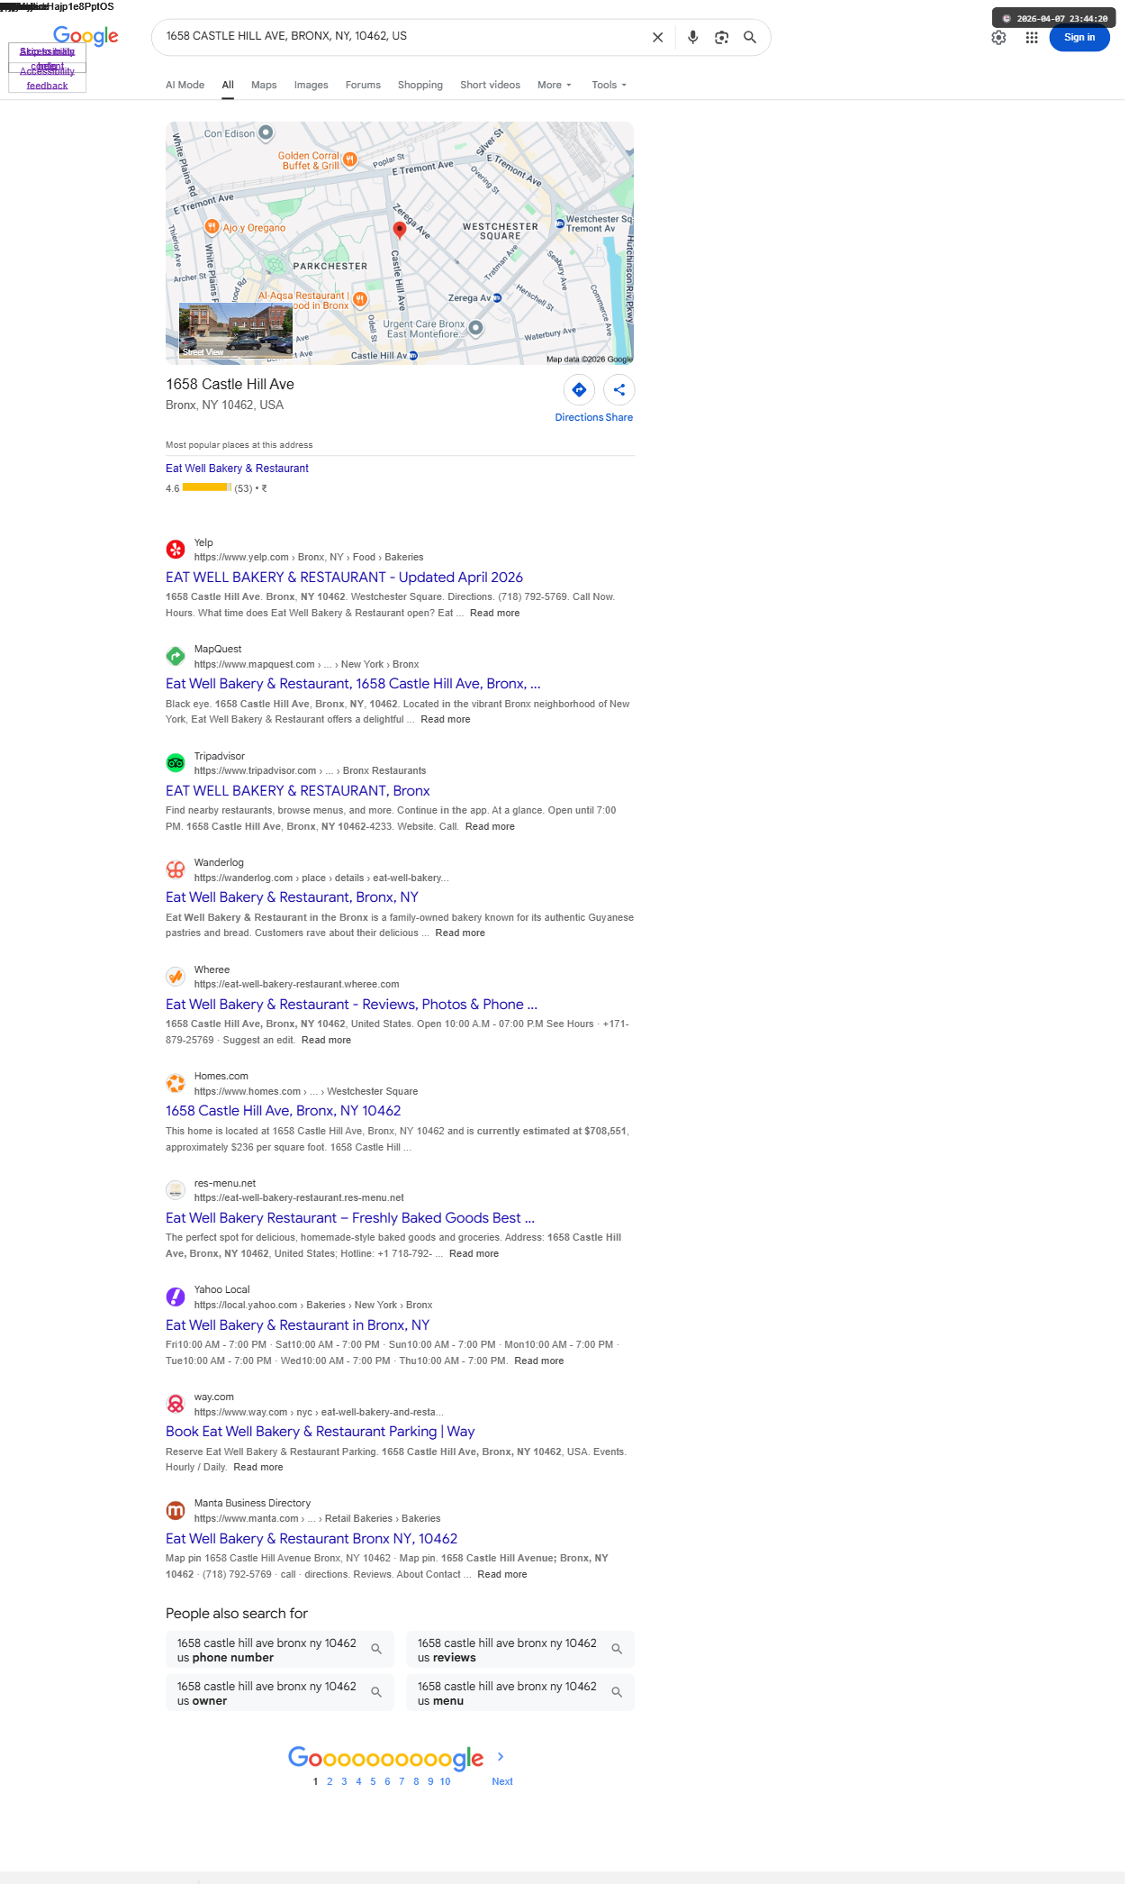Open Eat Well Bakery & Restaurant place link
This screenshot has height=1884, width=1138.
[237, 469]
